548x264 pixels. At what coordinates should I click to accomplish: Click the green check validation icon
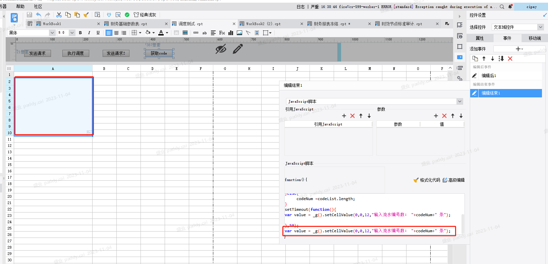point(127,15)
